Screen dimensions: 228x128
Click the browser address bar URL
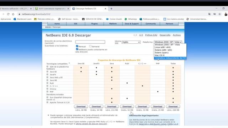pos(36,14)
